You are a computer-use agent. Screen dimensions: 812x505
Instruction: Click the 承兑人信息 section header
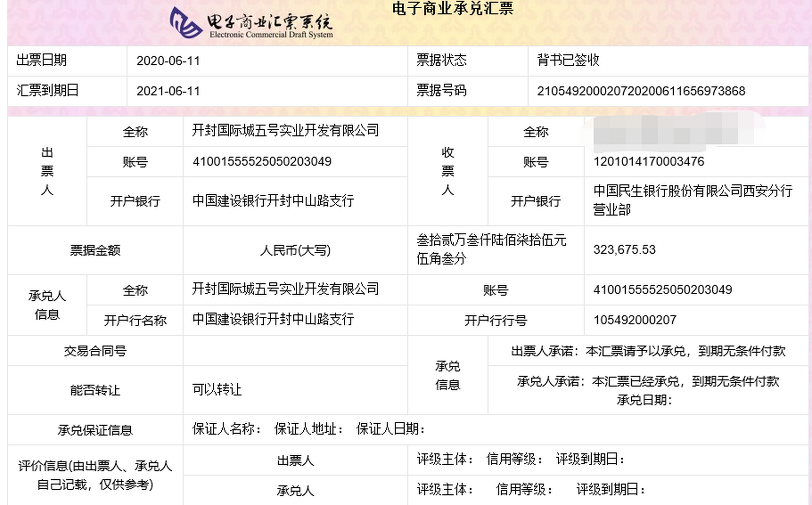click(x=47, y=305)
